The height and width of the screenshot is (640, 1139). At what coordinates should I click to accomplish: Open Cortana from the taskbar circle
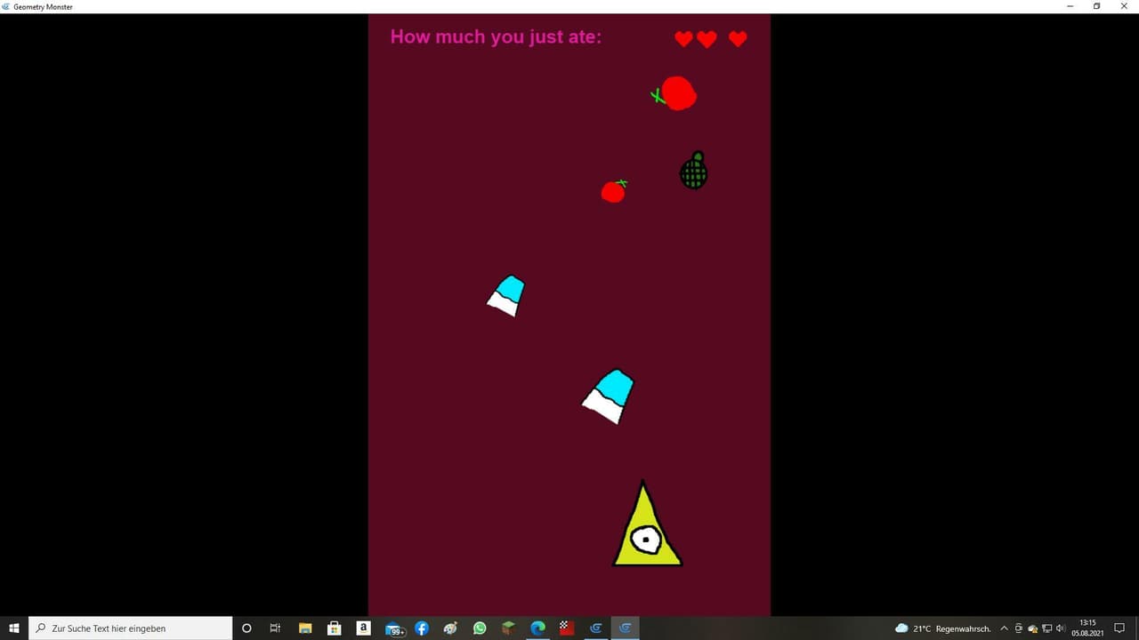[x=246, y=628]
